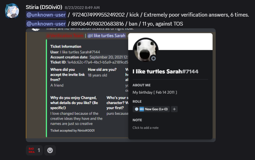This screenshot has height=160, width=255.
Task: Click the 'Why do you enjoy Changed' question
Action: (x=74, y=103)
